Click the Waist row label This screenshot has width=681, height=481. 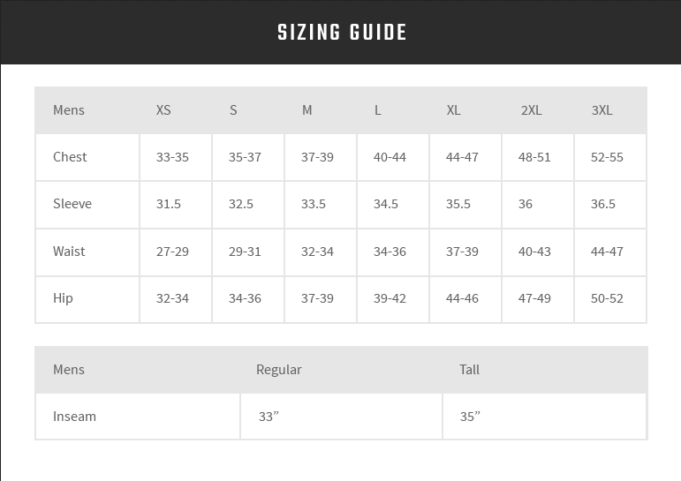coord(69,252)
